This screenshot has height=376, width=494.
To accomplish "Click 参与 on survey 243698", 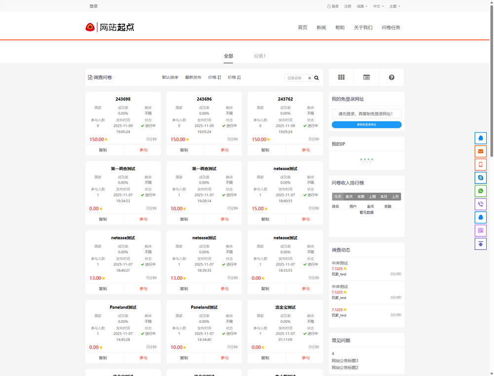I will (143, 150).
